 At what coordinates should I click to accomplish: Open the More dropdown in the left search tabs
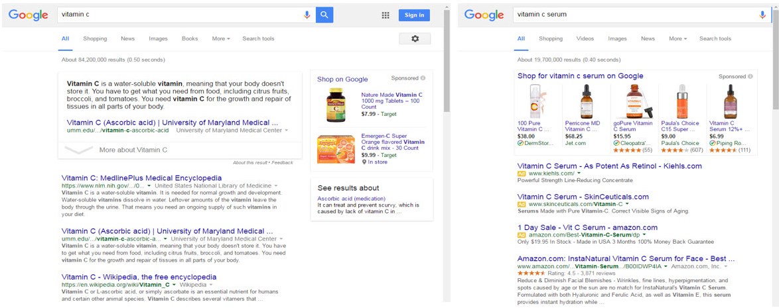coord(221,38)
